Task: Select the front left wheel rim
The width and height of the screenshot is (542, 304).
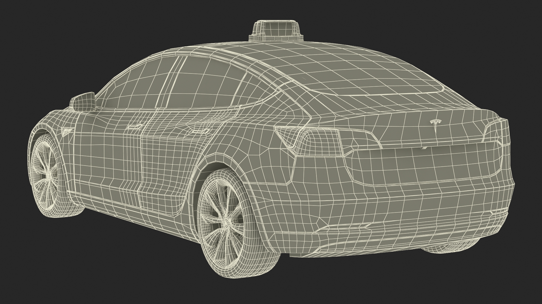Action: pos(49,174)
